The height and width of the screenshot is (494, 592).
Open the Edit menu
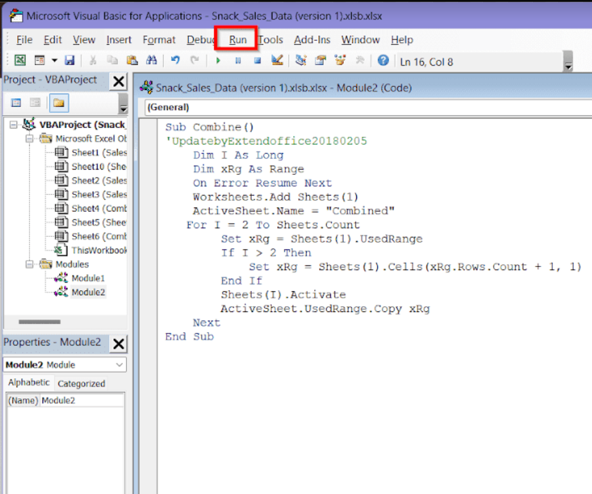(x=53, y=40)
